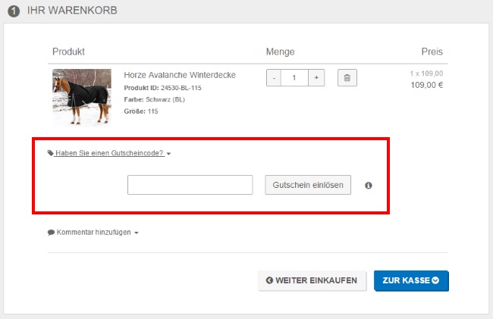Click the total price 109,00 €
The height and width of the screenshot is (319, 493).
[x=427, y=85]
